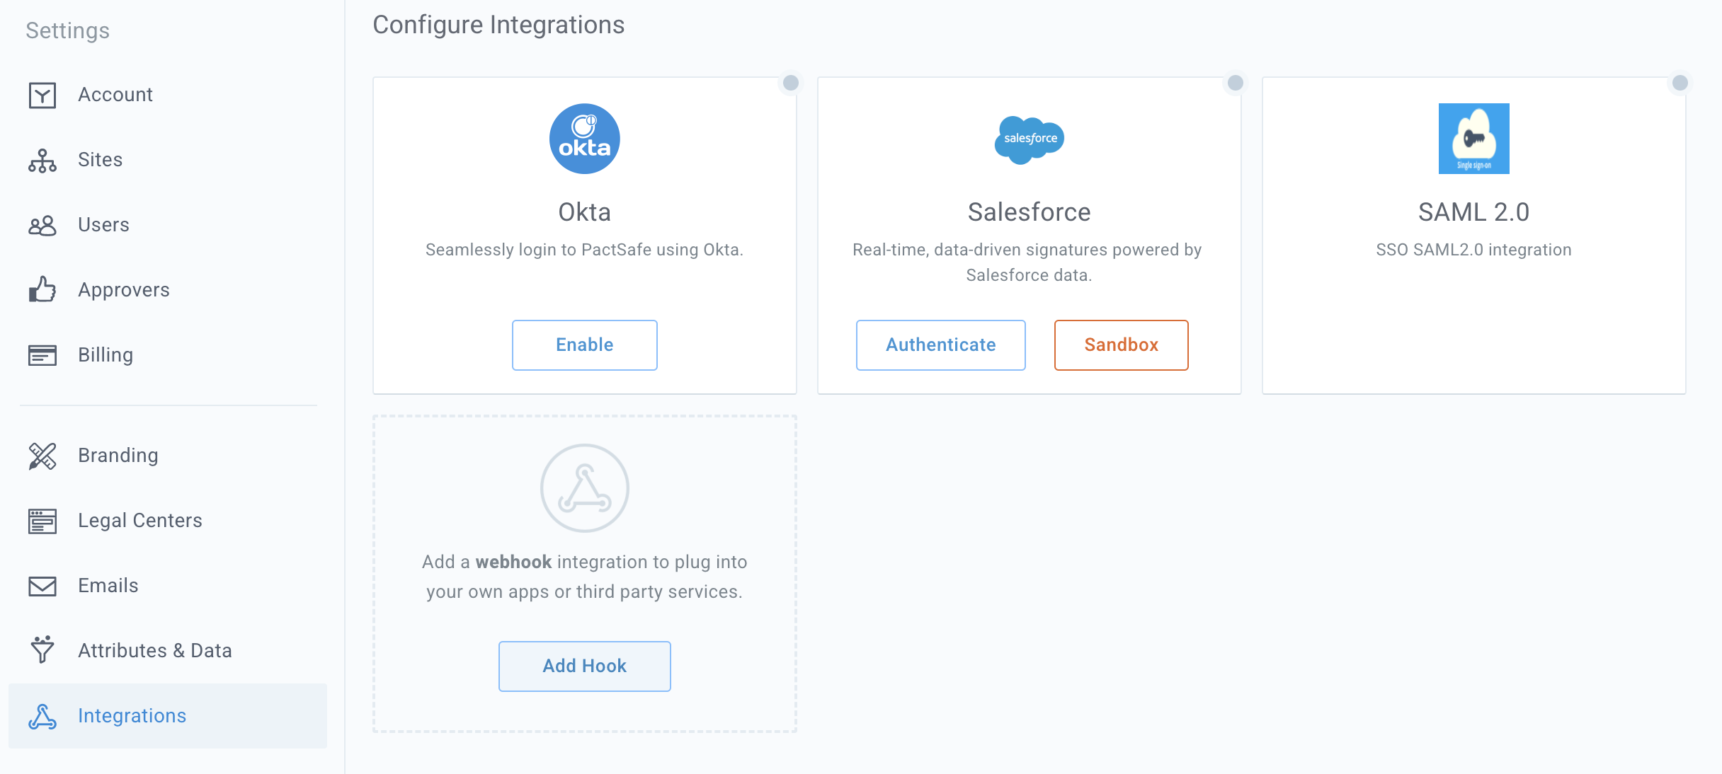Image resolution: width=1722 pixels, height=774 pixels.
Task: Click the Account envelope icon
Action: click(42, 95)
